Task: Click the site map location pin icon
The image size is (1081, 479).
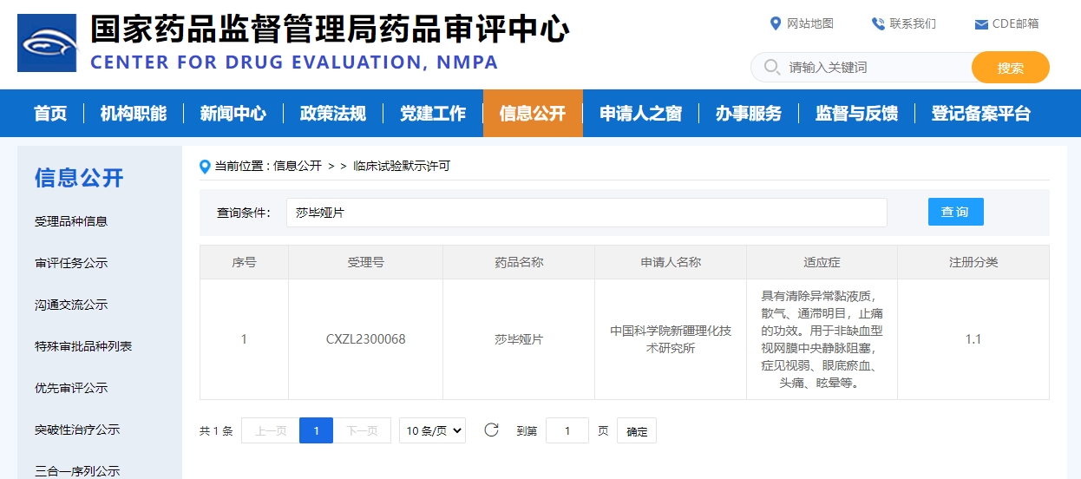Action: (x=776, y=23)
